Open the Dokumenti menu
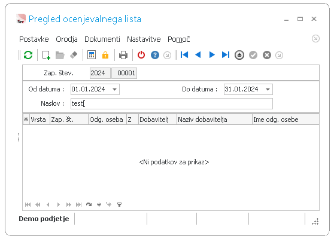This screenshot has height=239, width=334. coord(102,39)
